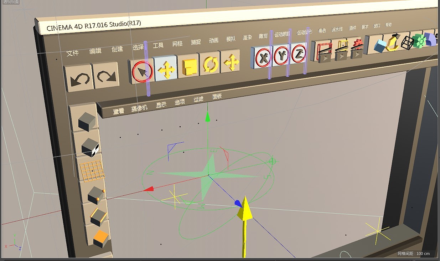The height and width of the screenshot is (261, 440).
Task: Open the 模拟 menu
Action: [231, 39]
